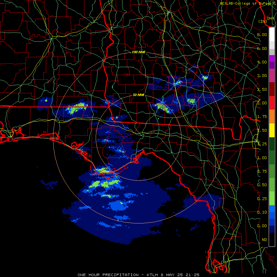Select the navy swatch just above the ND block

272,229
